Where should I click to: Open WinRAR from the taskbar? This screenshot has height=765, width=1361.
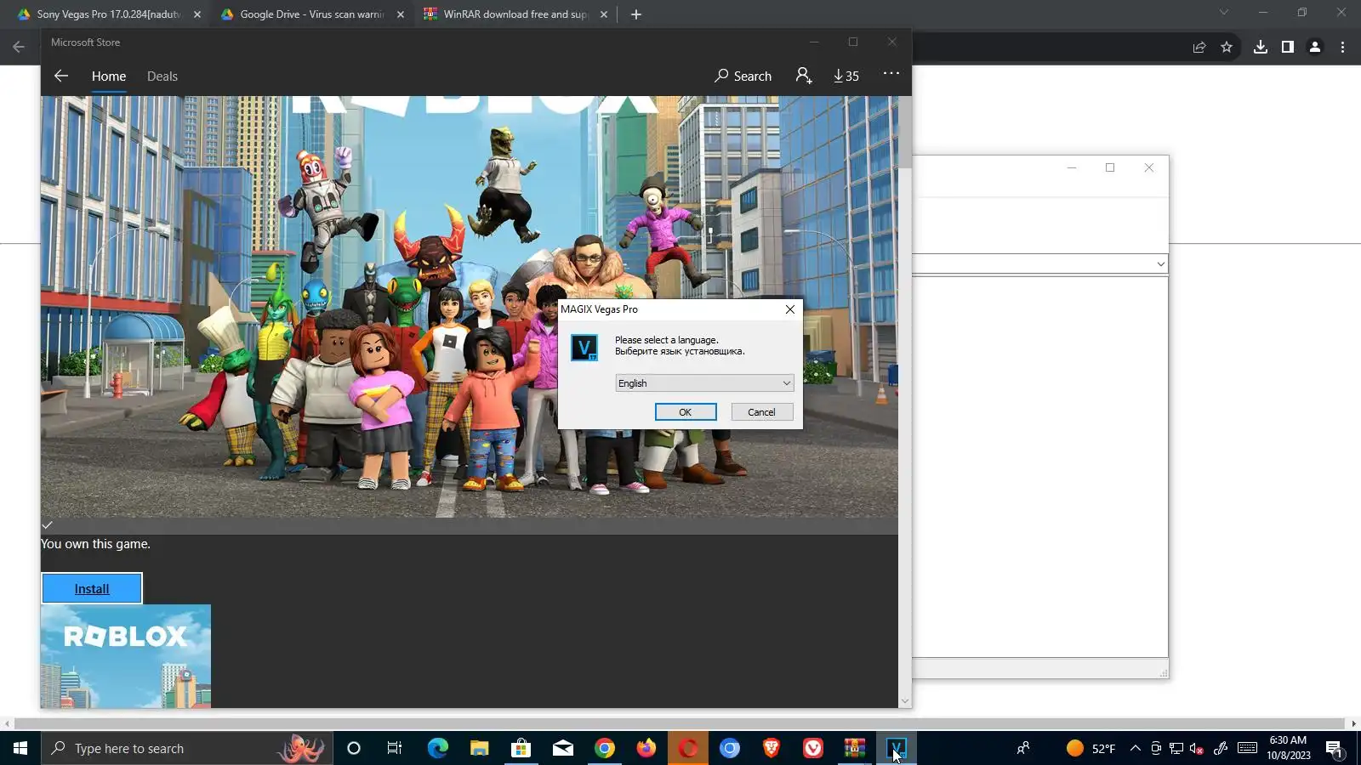point(855,748)
